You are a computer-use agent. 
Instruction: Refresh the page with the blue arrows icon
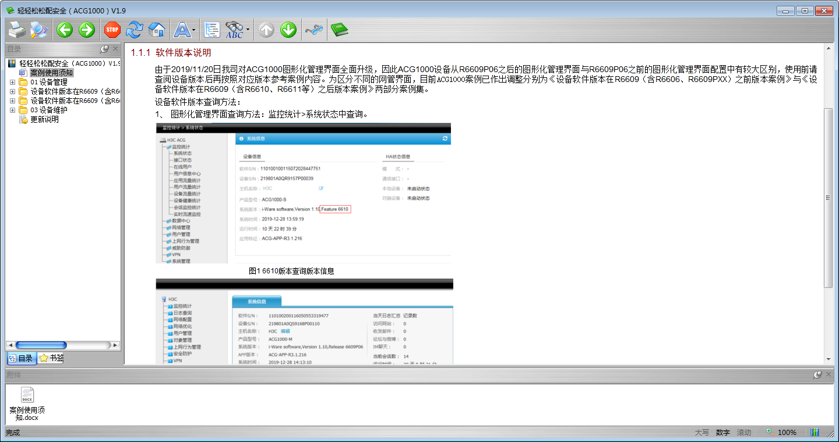[135, 29]
